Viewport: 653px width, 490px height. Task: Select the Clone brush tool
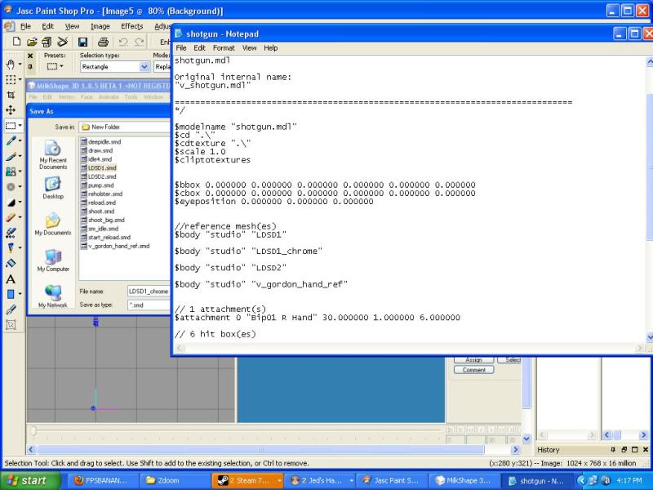click(x=11, y=171)
